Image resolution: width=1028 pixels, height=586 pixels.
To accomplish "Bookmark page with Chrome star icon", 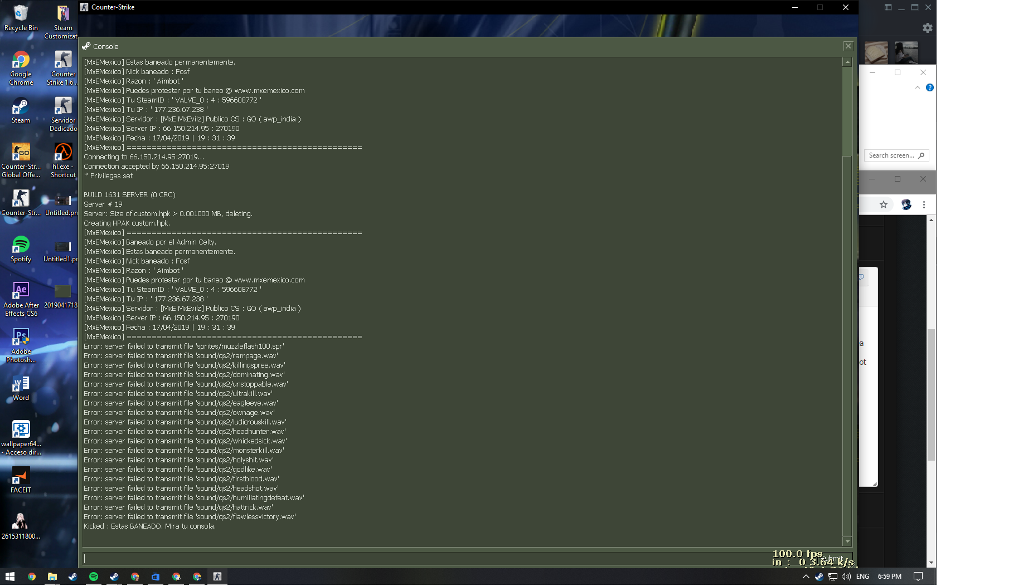I will tap(883, 204).
